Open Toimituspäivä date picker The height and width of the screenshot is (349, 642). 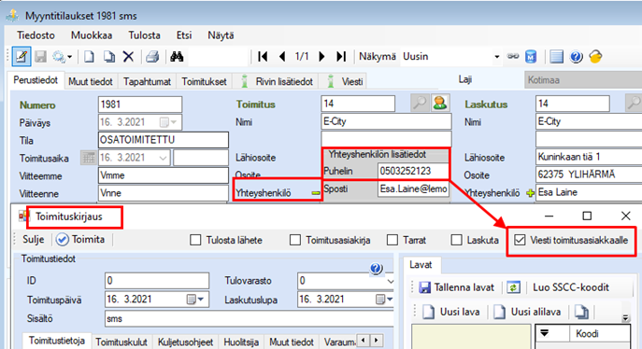(195, 300)
